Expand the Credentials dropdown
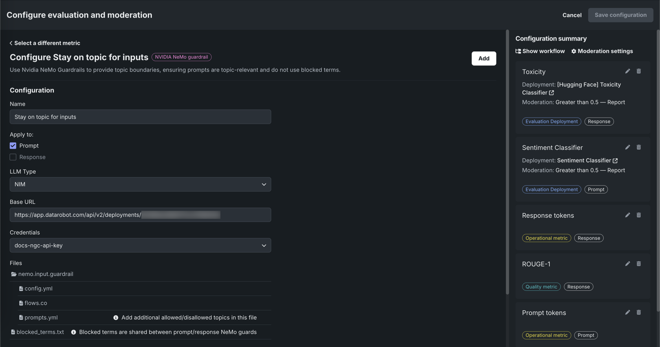 (140, 245)
